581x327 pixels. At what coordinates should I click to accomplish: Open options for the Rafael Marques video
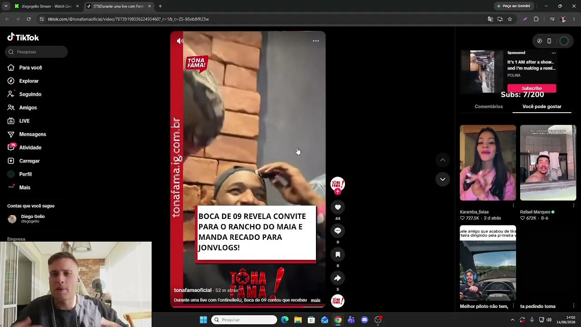[x=574, y=205]
